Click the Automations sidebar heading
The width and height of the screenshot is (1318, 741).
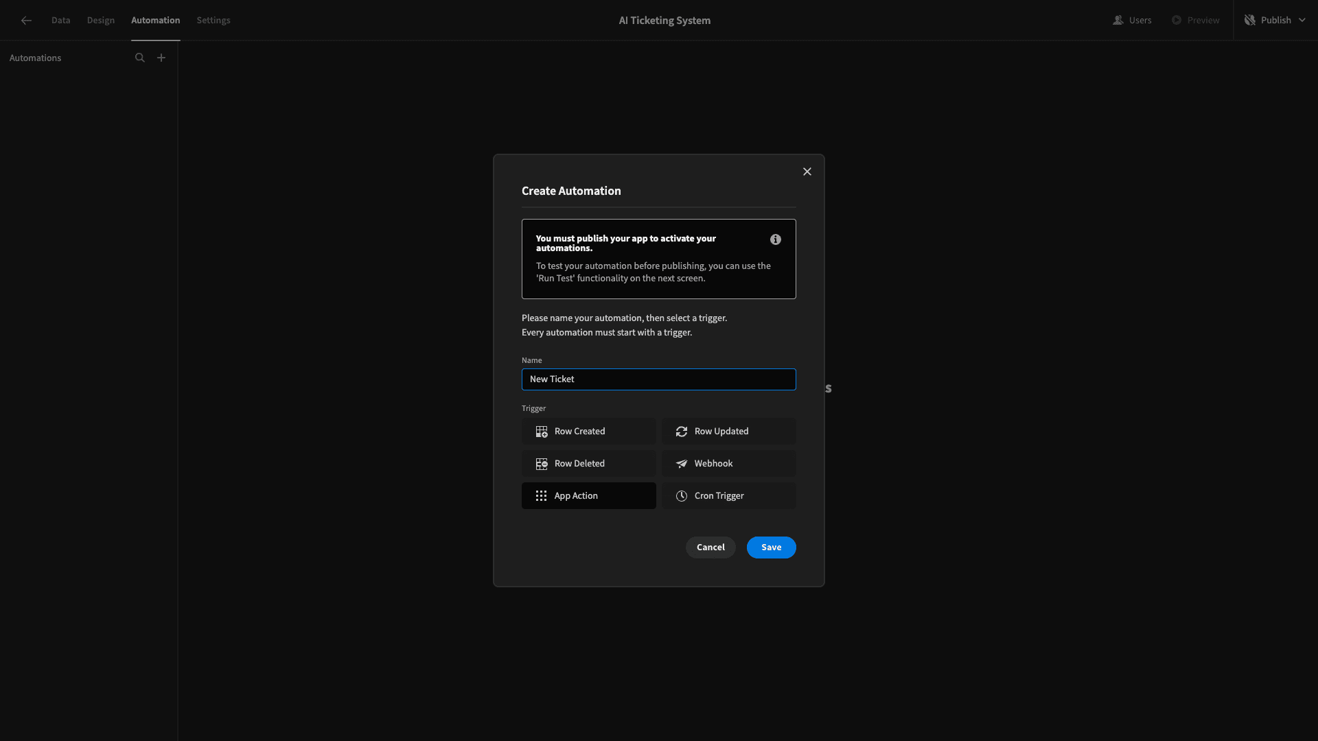35,58
